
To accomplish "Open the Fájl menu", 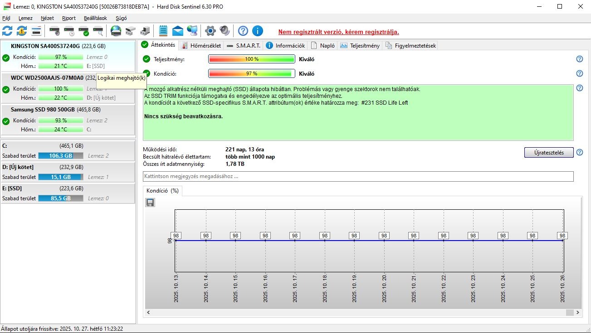I will click(6, 18).
